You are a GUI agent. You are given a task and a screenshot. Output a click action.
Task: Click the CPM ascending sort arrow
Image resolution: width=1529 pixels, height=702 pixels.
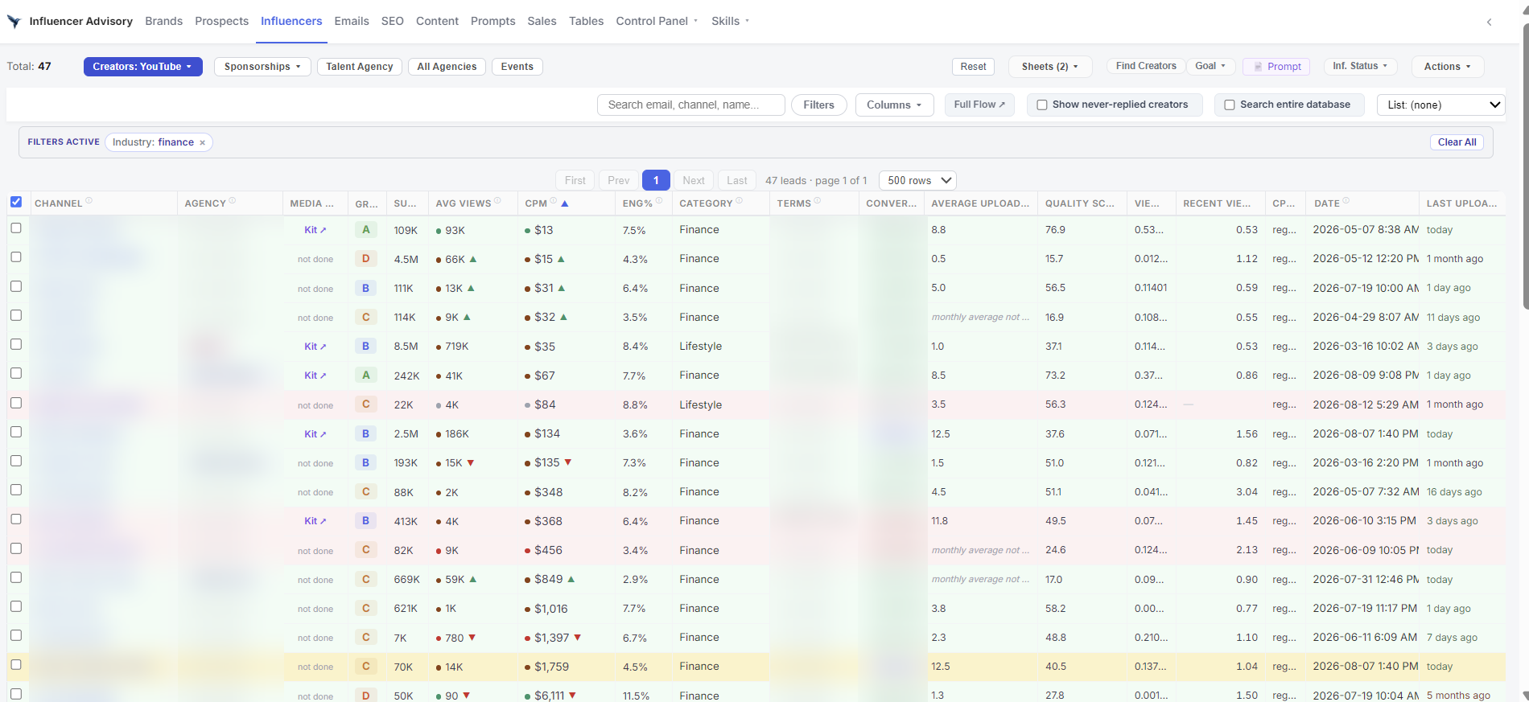pos(565,203)
